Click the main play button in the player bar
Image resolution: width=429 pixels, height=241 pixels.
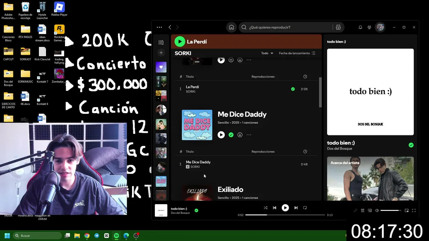285,208
